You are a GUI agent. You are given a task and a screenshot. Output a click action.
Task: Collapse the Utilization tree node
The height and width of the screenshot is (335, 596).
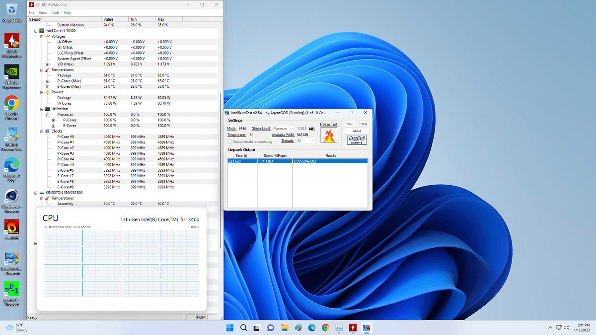click(x=42, y=109)
